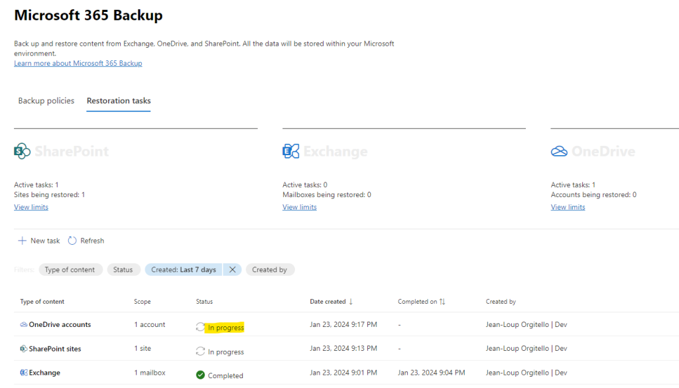Click SharePoint 'Active tasks: 1' text

(x=36, y=185)
